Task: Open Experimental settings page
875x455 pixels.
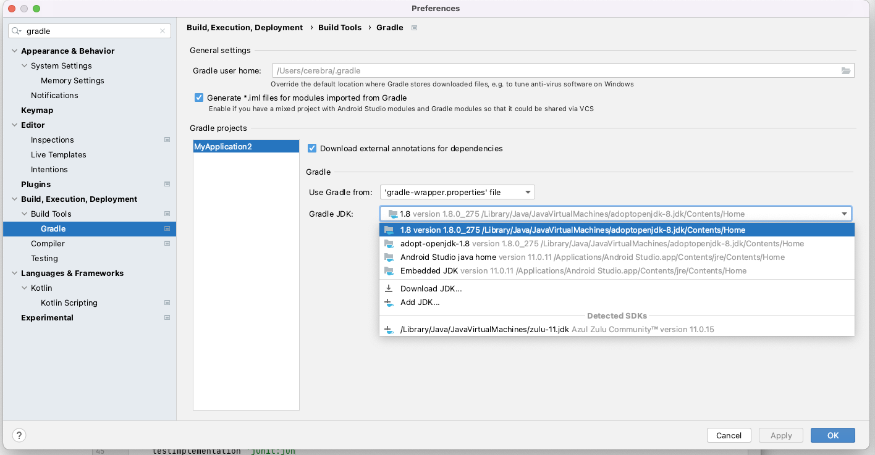Action: (x=47, y=318)
